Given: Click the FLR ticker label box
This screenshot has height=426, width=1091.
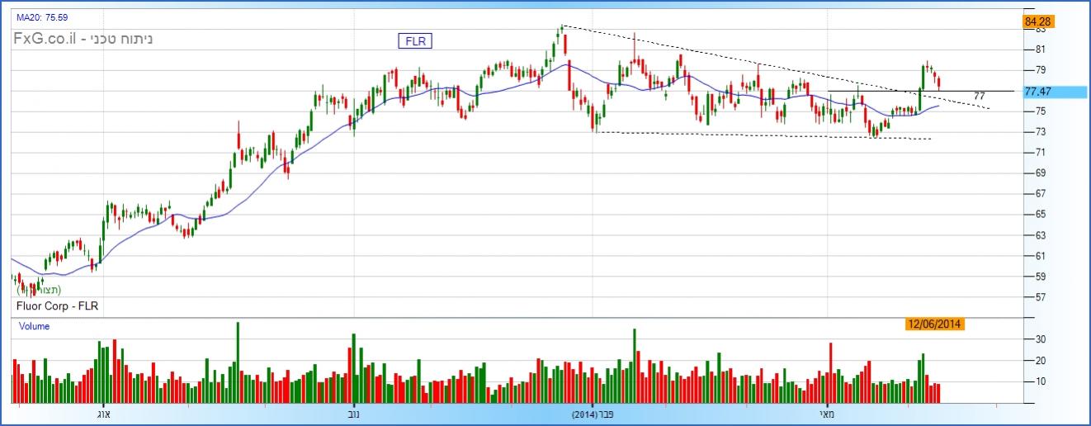Looking at the screenshot, I should click(415, 41).
